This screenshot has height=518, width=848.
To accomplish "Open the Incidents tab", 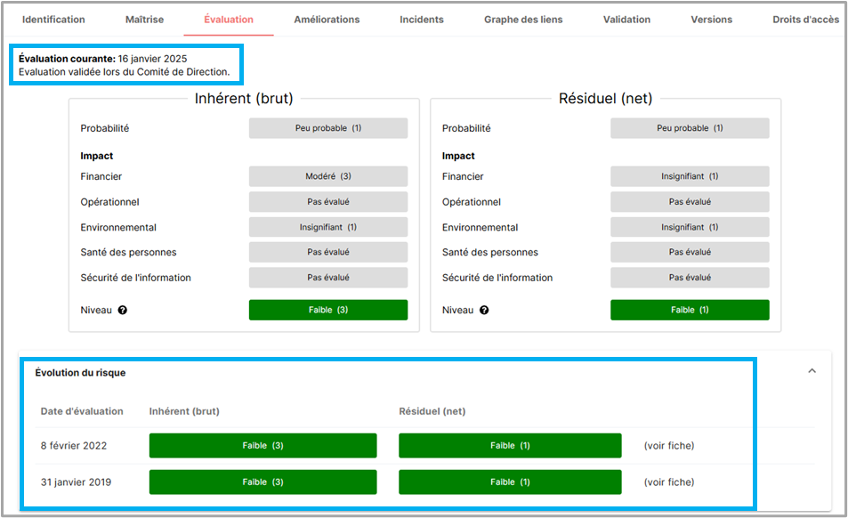I will 421,20.
